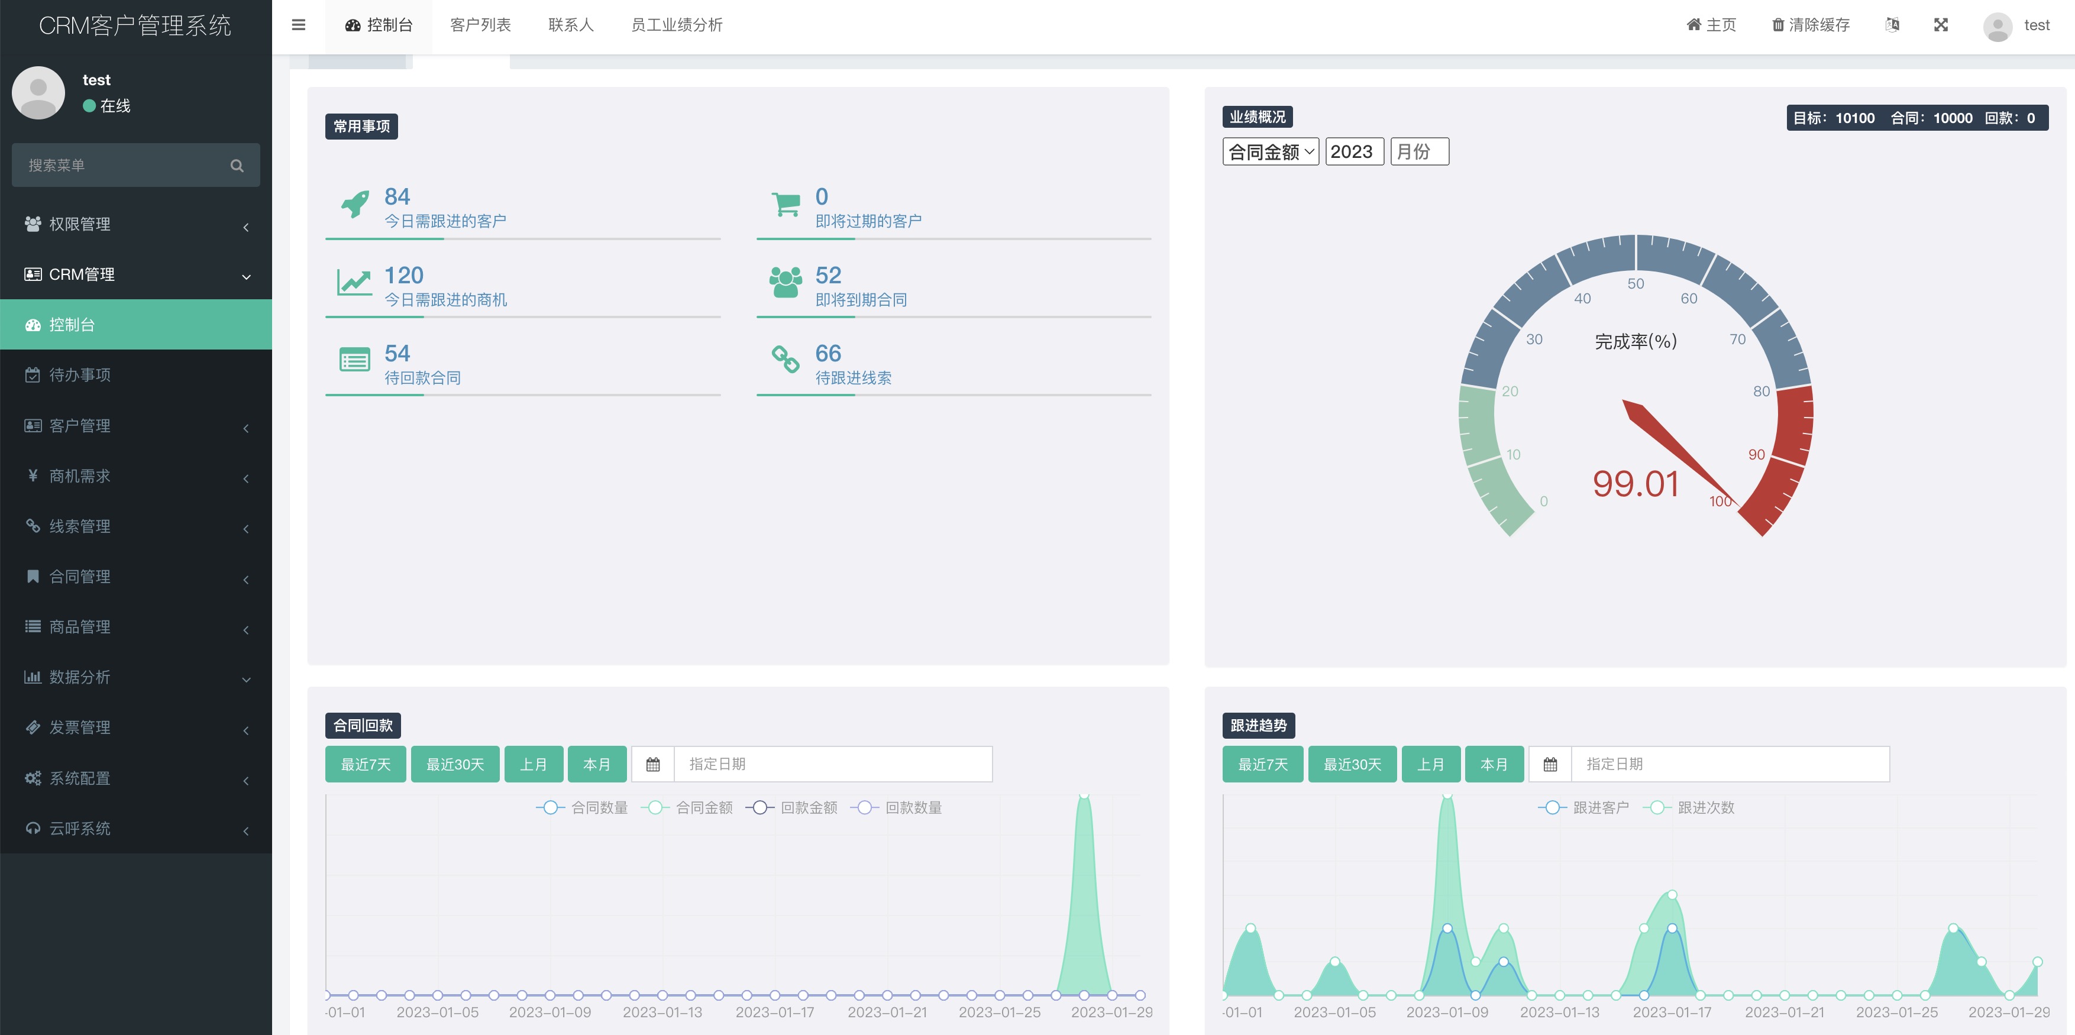This screenshot has height=1035, width=2075.
Task: Click the 月份 month input field
Action: coord(1419,151)
